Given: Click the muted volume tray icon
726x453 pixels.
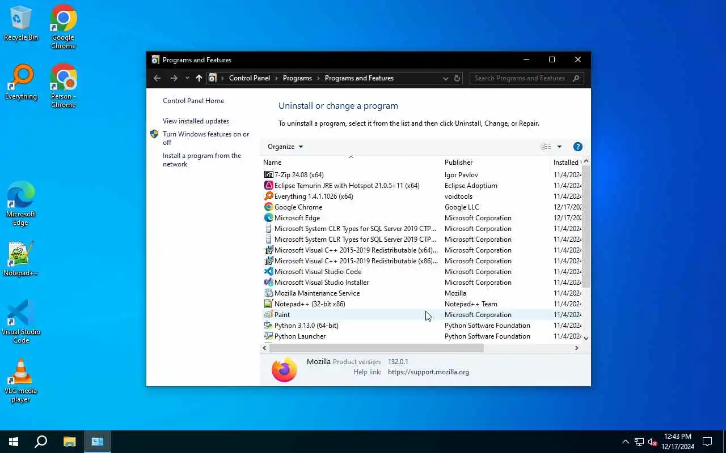Looking at the screenshot, I should [653, 442].
